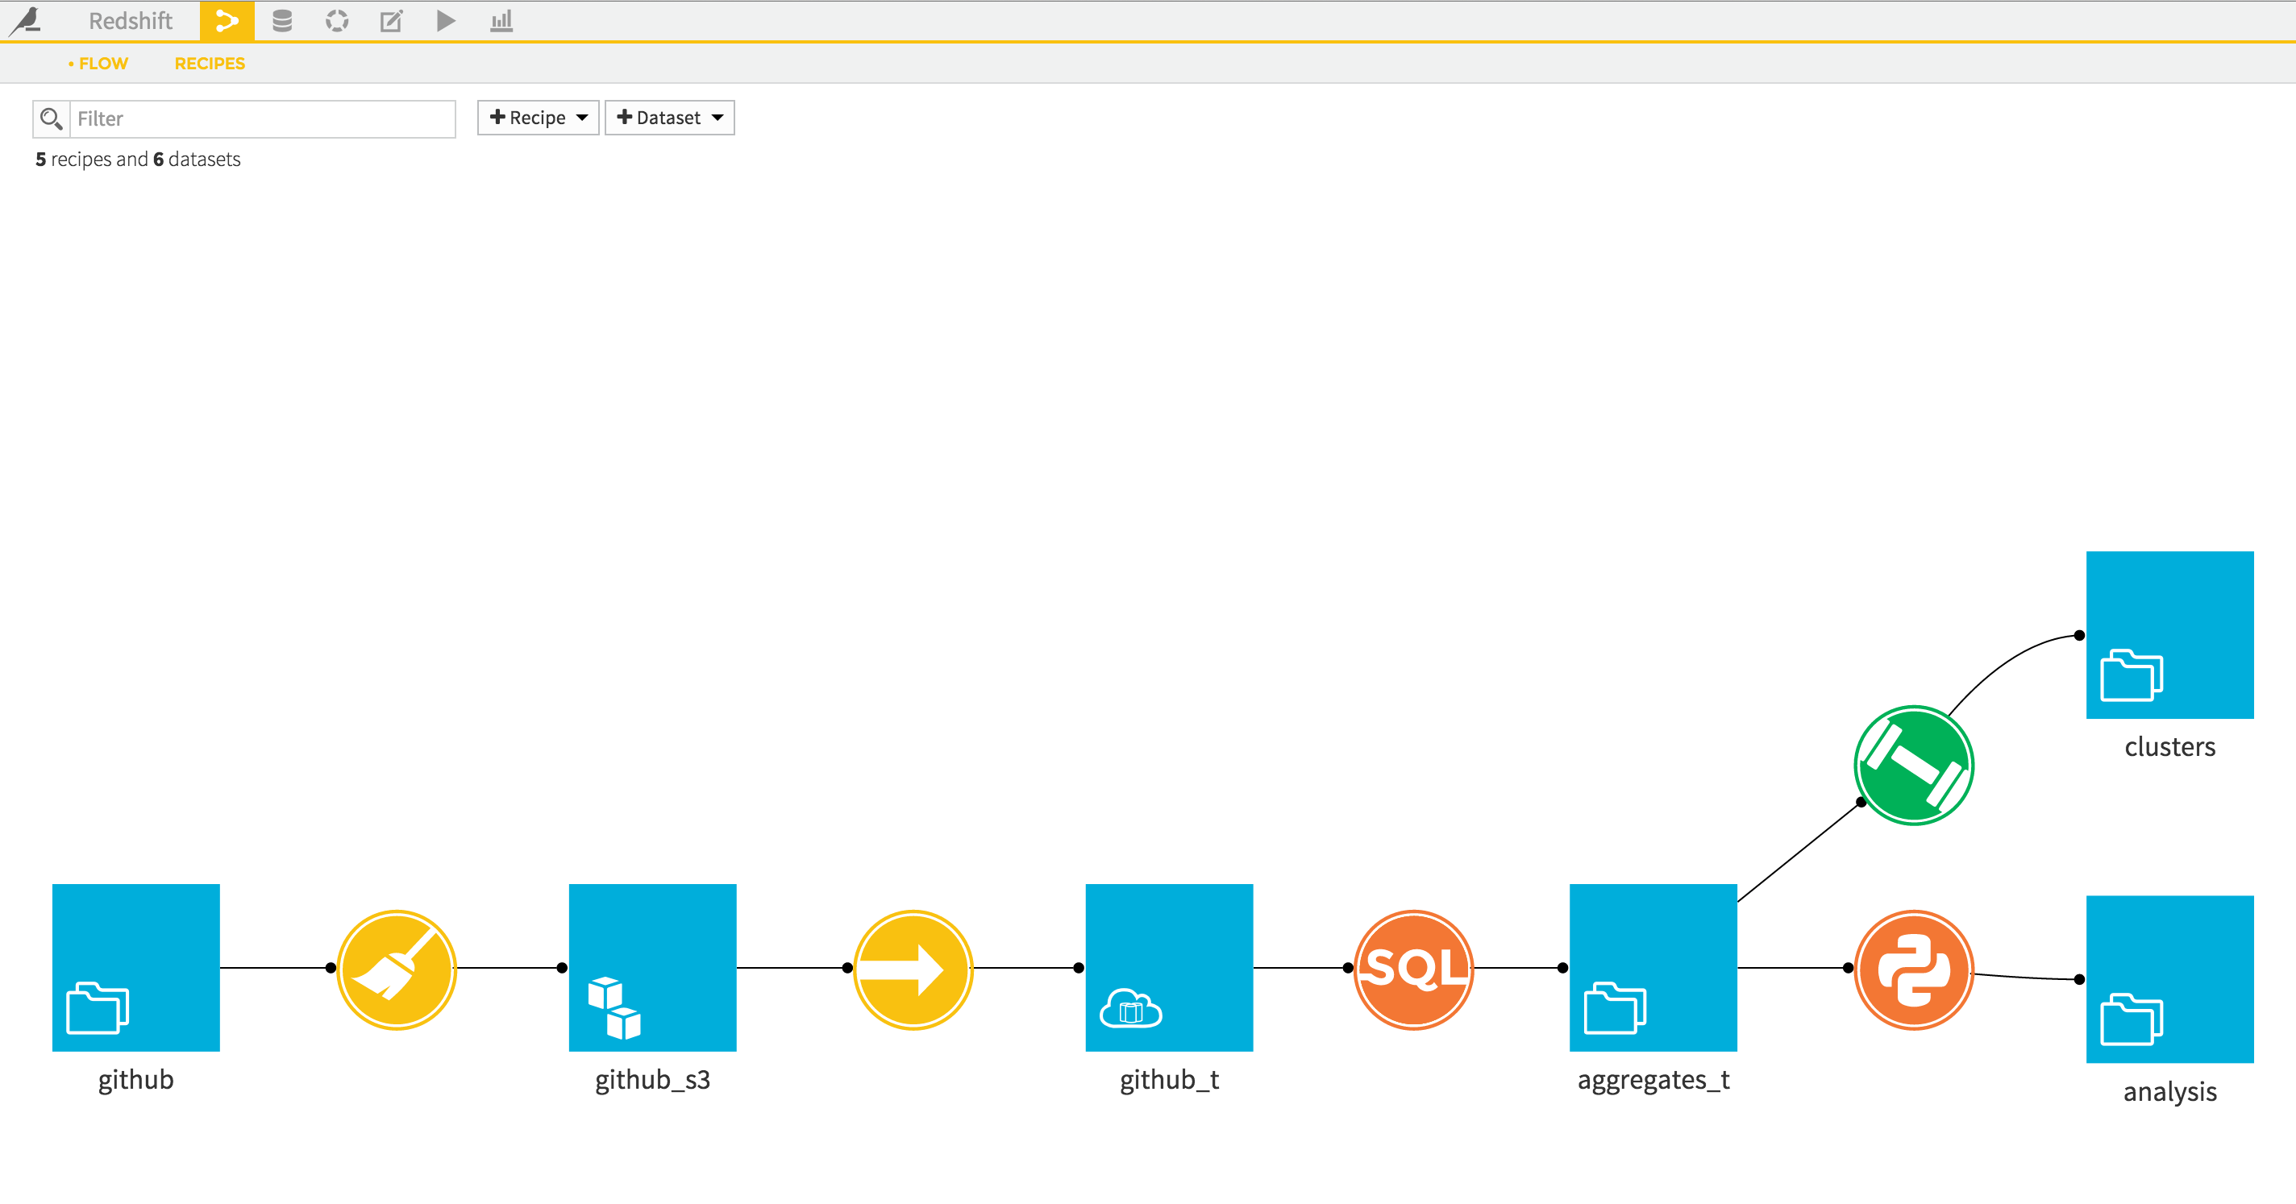Click the analysis label text

2169,1091
